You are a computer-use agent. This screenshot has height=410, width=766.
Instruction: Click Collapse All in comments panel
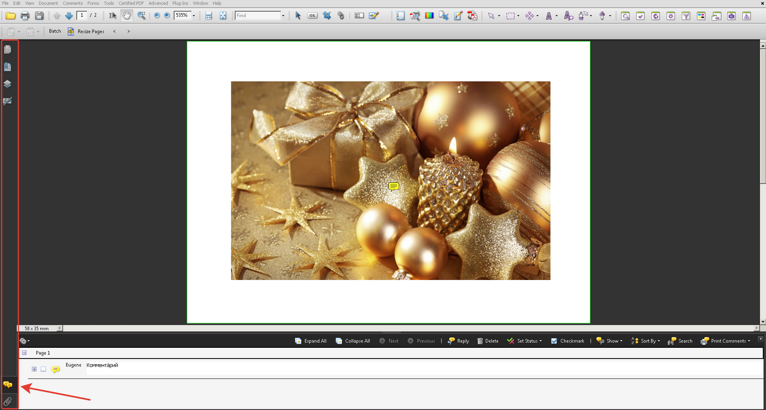pyautogui.click(x=353, y=341)
